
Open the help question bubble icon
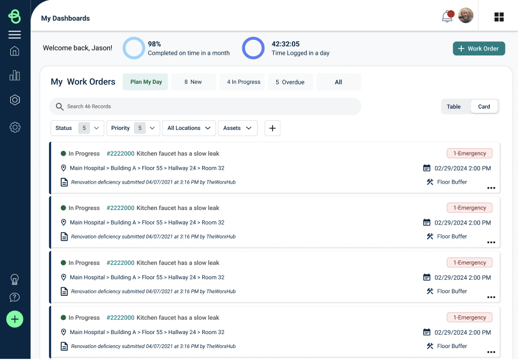[x=15, y=298]
